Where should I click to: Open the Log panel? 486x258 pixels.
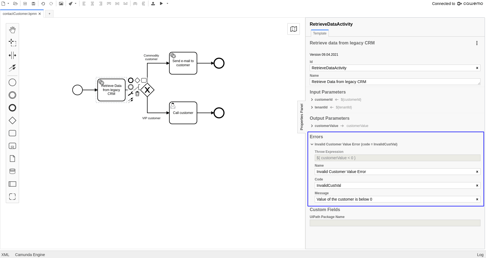[x=480, y=255]
